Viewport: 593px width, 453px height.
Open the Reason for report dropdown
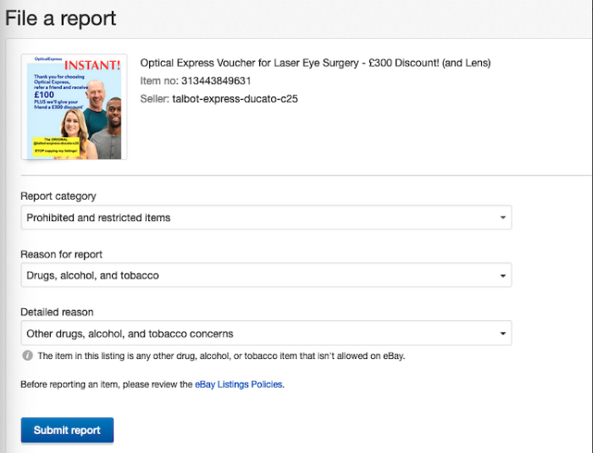click(266, 275)
